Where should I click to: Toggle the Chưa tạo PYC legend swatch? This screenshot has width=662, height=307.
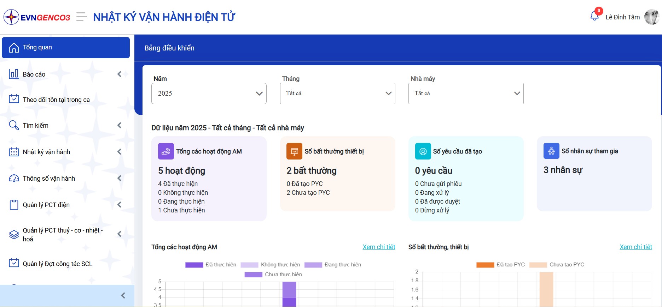coord(538,265)
